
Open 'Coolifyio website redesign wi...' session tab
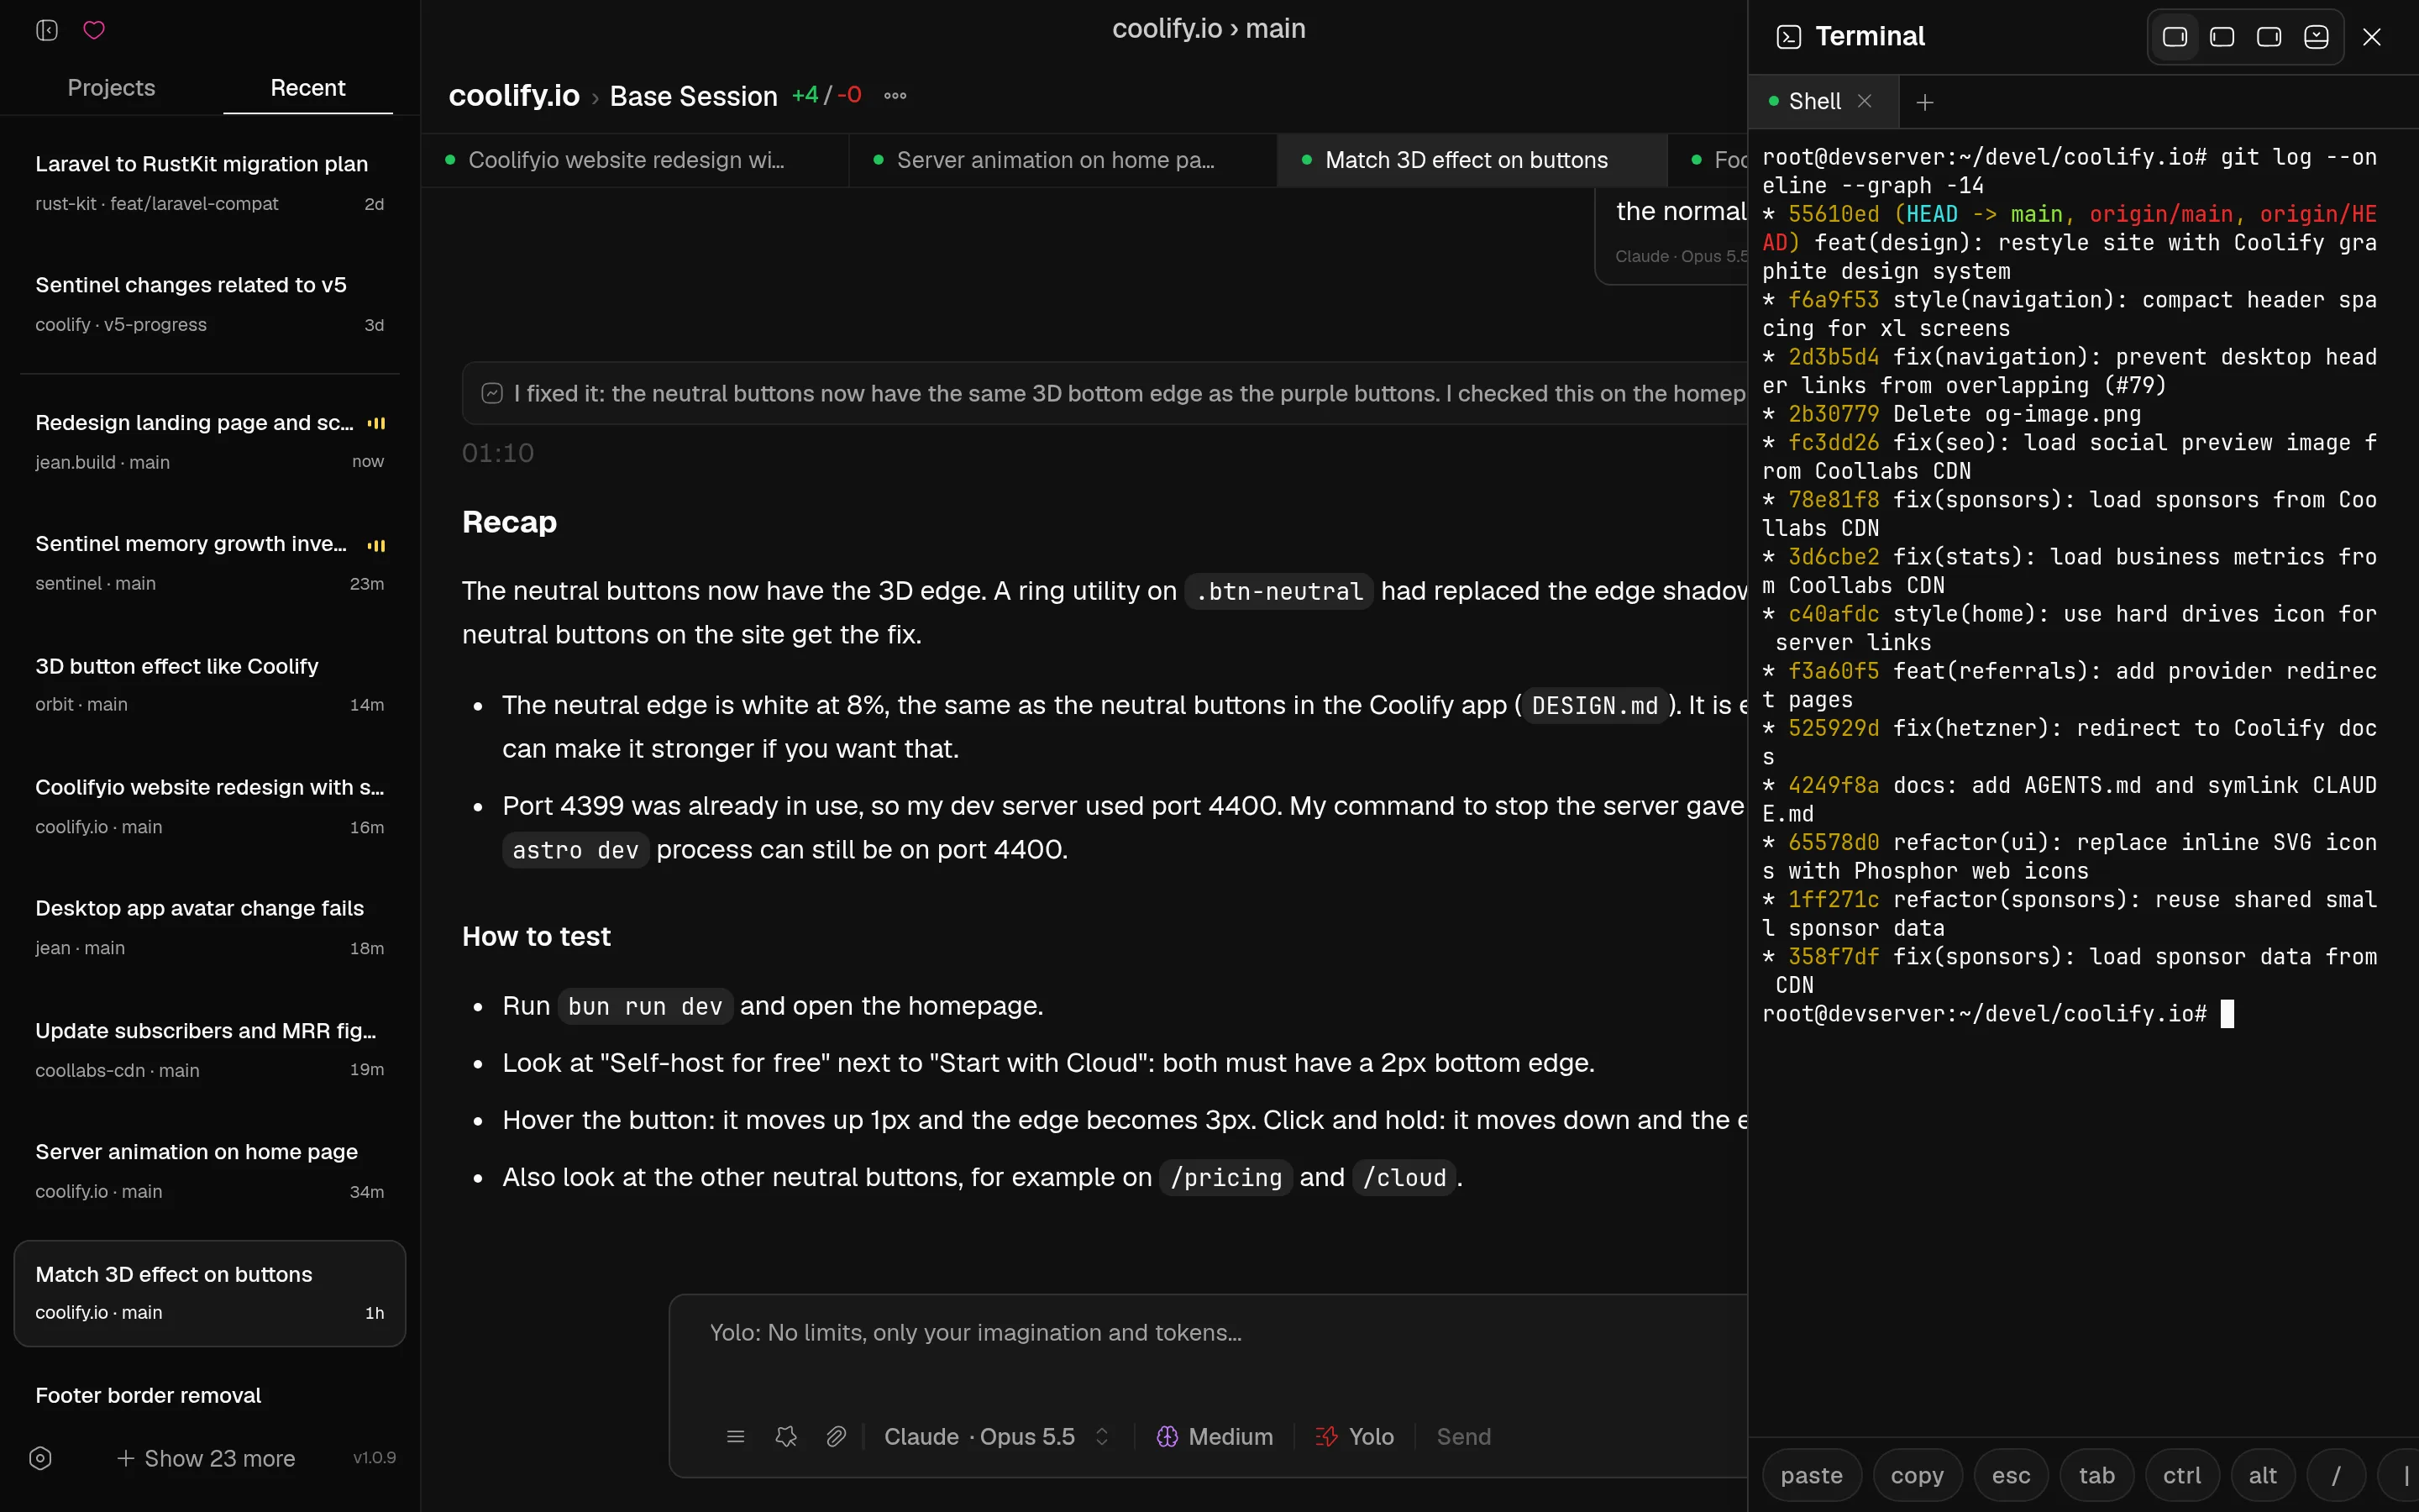634,160
